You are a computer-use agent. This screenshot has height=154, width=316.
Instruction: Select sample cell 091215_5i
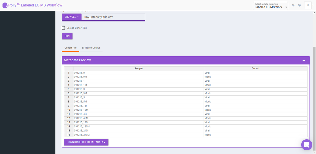[138, 97]
